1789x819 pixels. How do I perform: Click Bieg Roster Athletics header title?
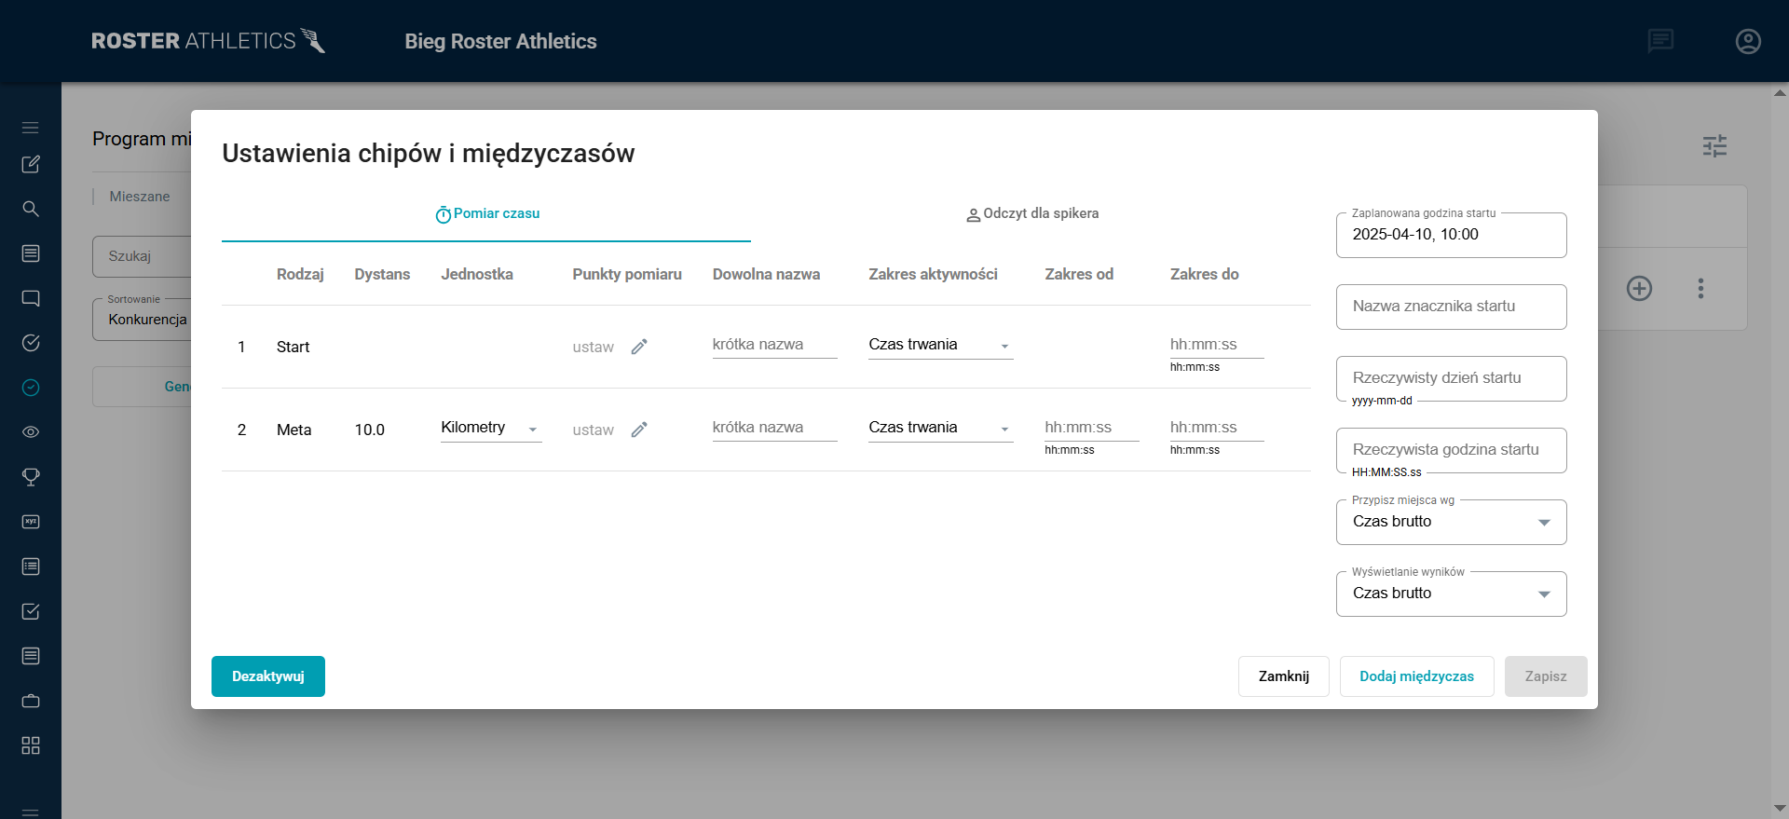click(x=500, y=41)
